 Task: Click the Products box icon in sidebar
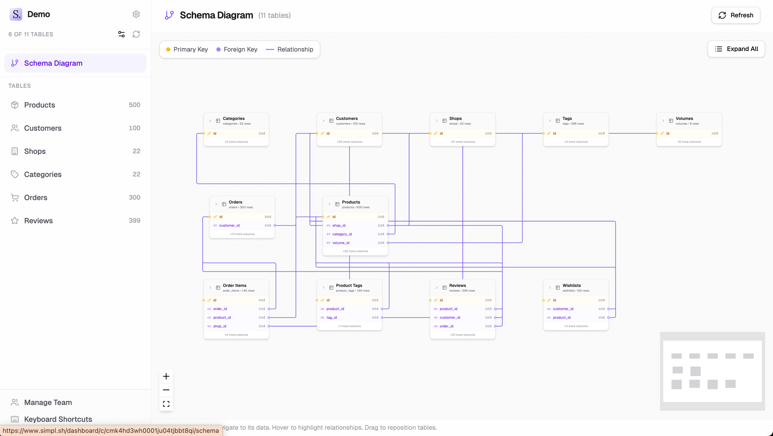[x=15, y=105]
